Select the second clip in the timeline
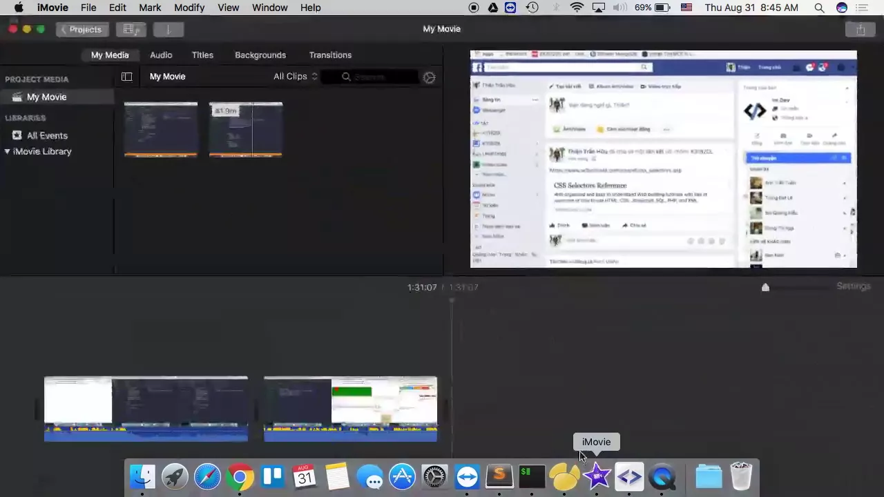Viewport: 884px width, 497px height. click(x=350, y=409)
